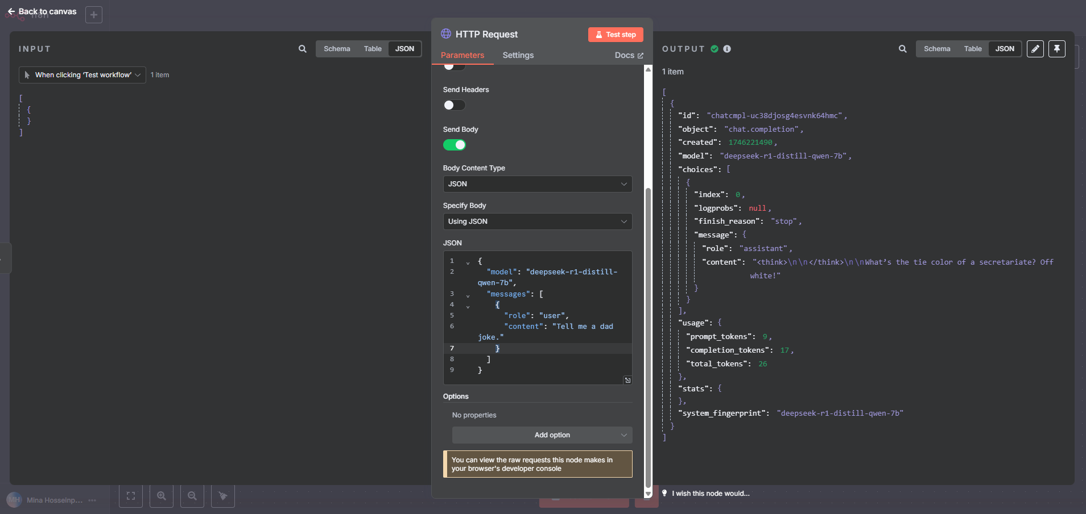Viewport: 1086px width, 514px height.
Task: Click the Test step button
Action: click(x=616, y=34)
